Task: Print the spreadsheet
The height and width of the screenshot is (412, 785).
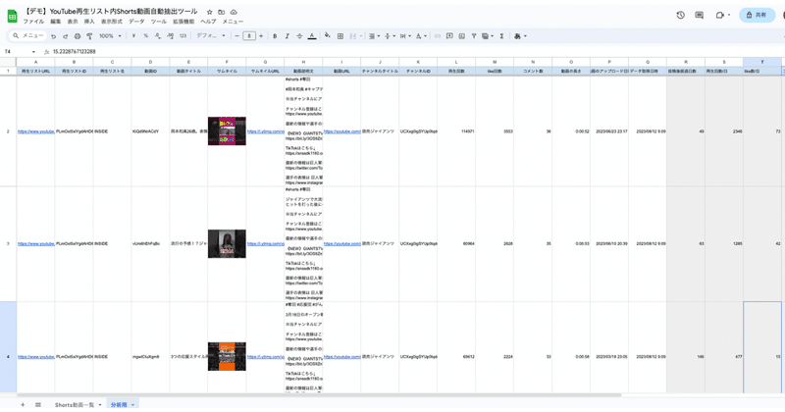Action: pos(78,36)
